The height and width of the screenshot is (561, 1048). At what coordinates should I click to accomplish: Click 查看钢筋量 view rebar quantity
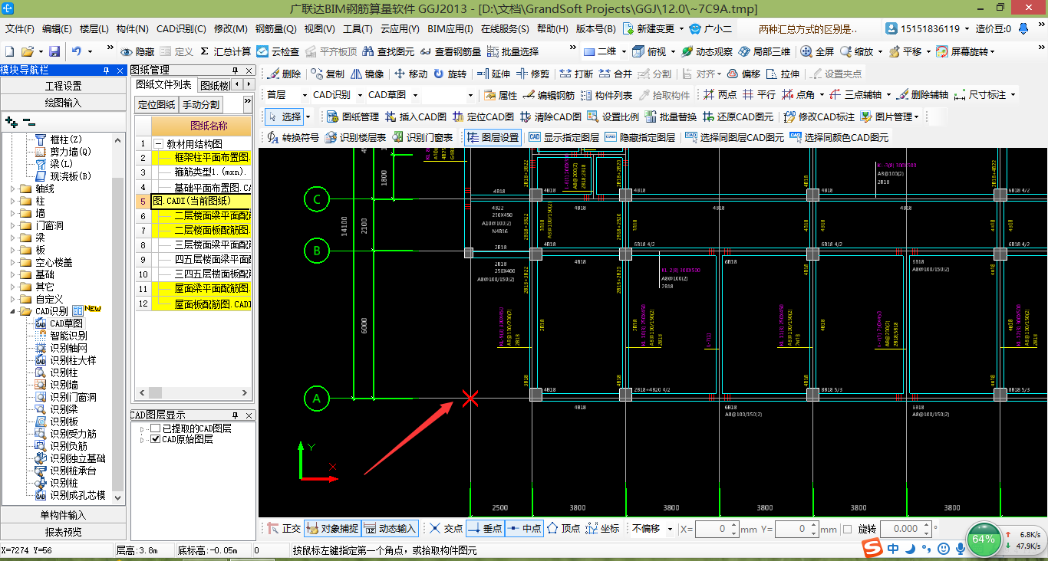(x=450, y=51)
